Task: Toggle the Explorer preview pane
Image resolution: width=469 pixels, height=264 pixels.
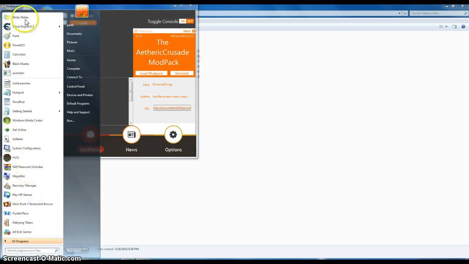Action: click(x=454, y=27)
